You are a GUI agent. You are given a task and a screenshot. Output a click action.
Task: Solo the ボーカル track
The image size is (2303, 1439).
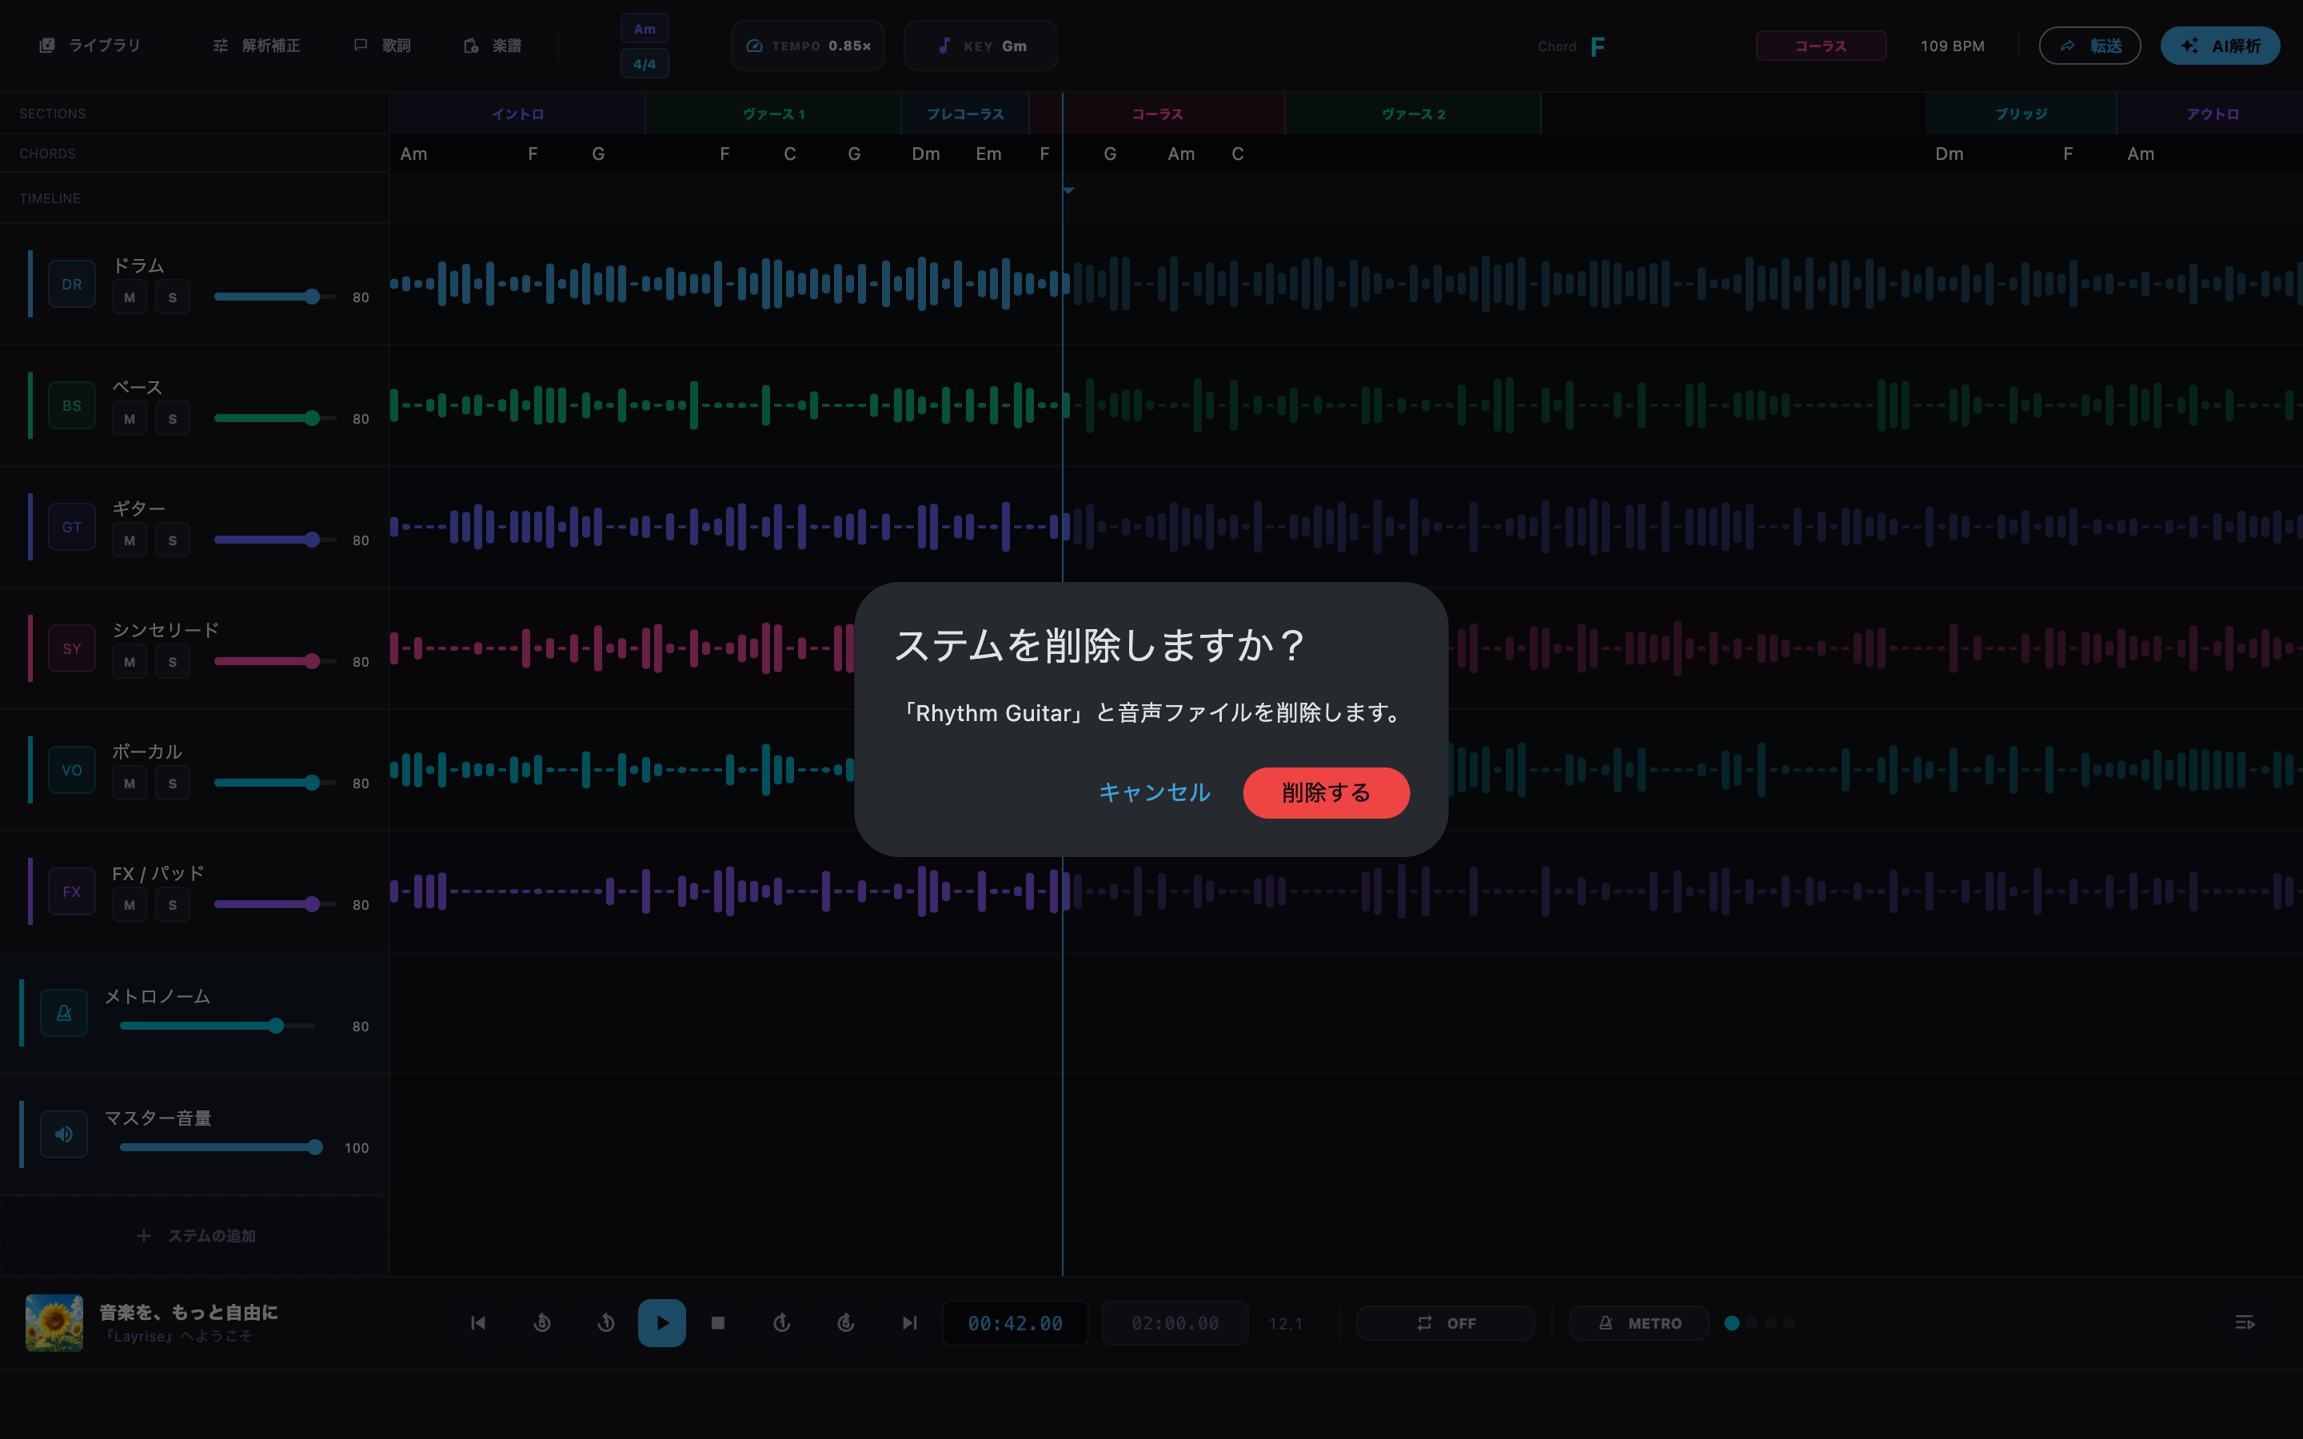click(172, 783)
